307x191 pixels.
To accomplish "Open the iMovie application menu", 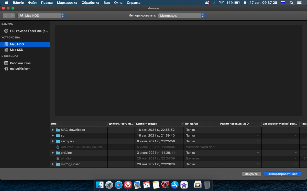I will coord(18,3).
